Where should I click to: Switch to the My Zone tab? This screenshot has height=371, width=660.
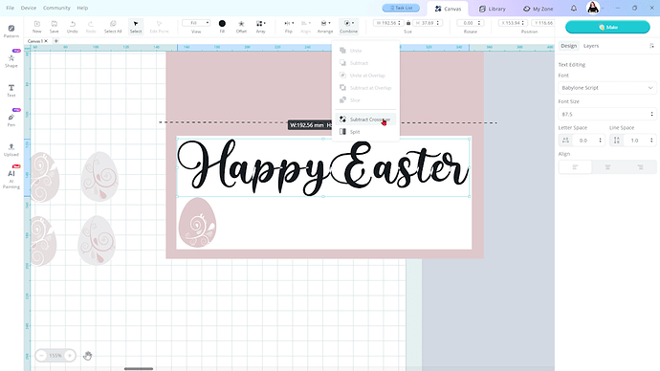click(538, 9)
